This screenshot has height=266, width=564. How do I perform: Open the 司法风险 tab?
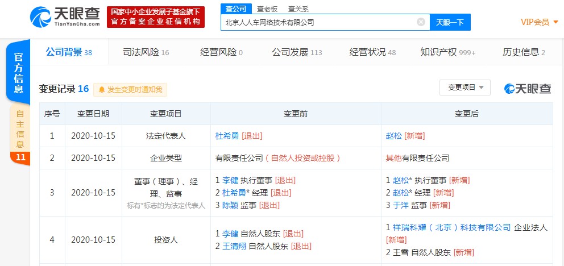click(146, 52)
